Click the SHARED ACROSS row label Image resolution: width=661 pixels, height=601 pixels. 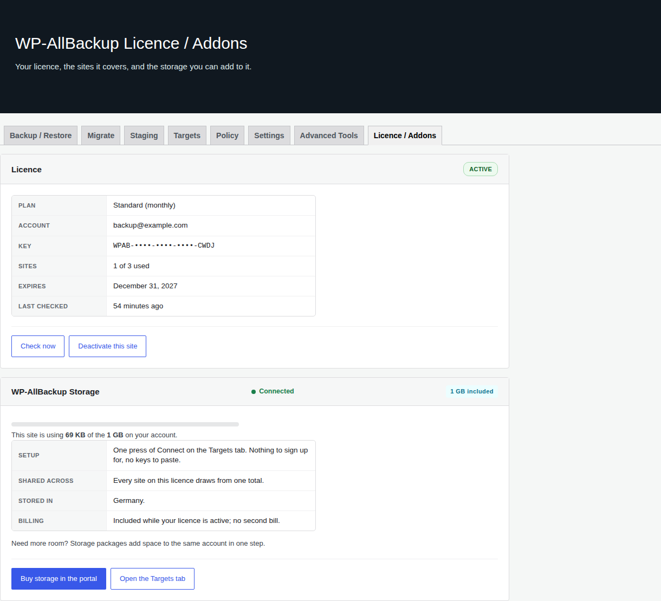46,481
